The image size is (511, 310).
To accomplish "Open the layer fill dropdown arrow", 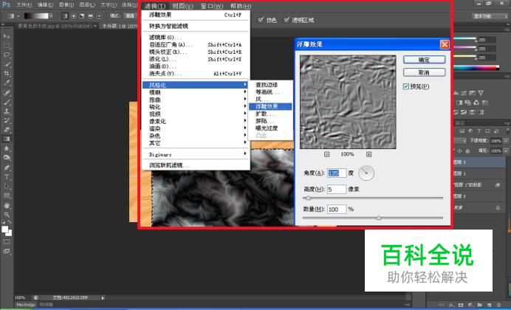I will 504,151.
